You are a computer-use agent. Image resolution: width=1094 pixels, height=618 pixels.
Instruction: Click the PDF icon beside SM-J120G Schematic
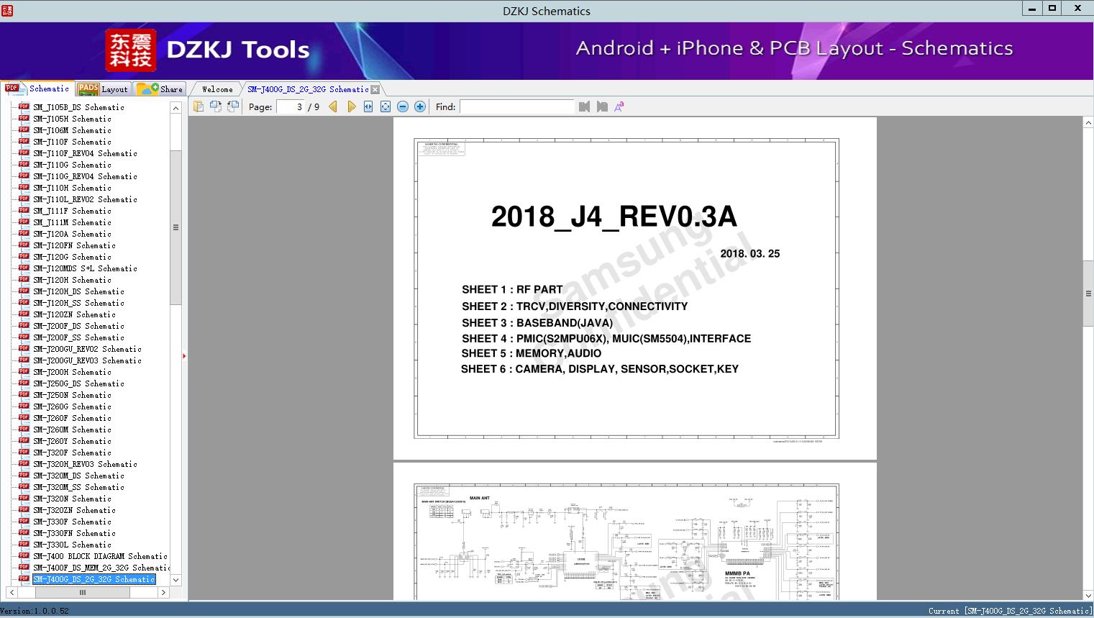click(24, 256)
